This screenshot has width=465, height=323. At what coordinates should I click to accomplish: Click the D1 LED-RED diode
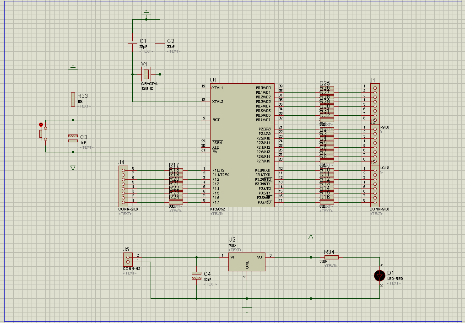(379, 275)
